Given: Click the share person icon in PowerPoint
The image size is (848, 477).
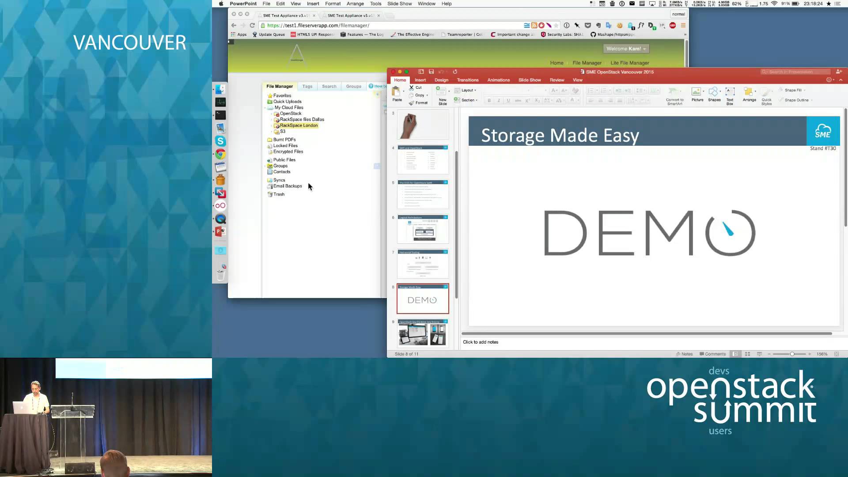Looking at the screenshot, I should (839, 72).
